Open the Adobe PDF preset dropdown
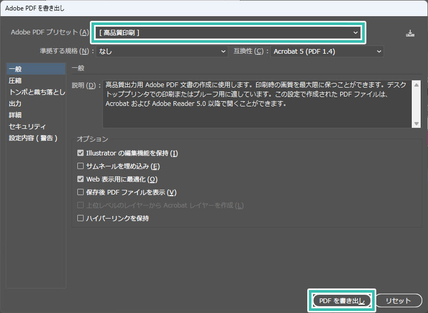 [228, 33]
